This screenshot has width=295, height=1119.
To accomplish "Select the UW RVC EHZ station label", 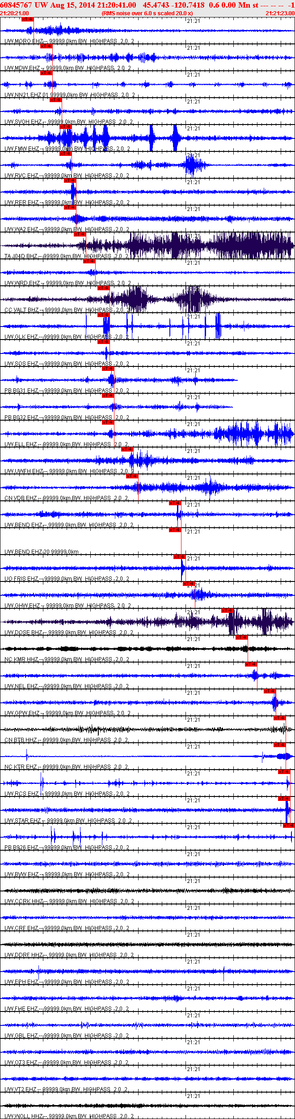I will pyautogui.click(x=67, y=176).
